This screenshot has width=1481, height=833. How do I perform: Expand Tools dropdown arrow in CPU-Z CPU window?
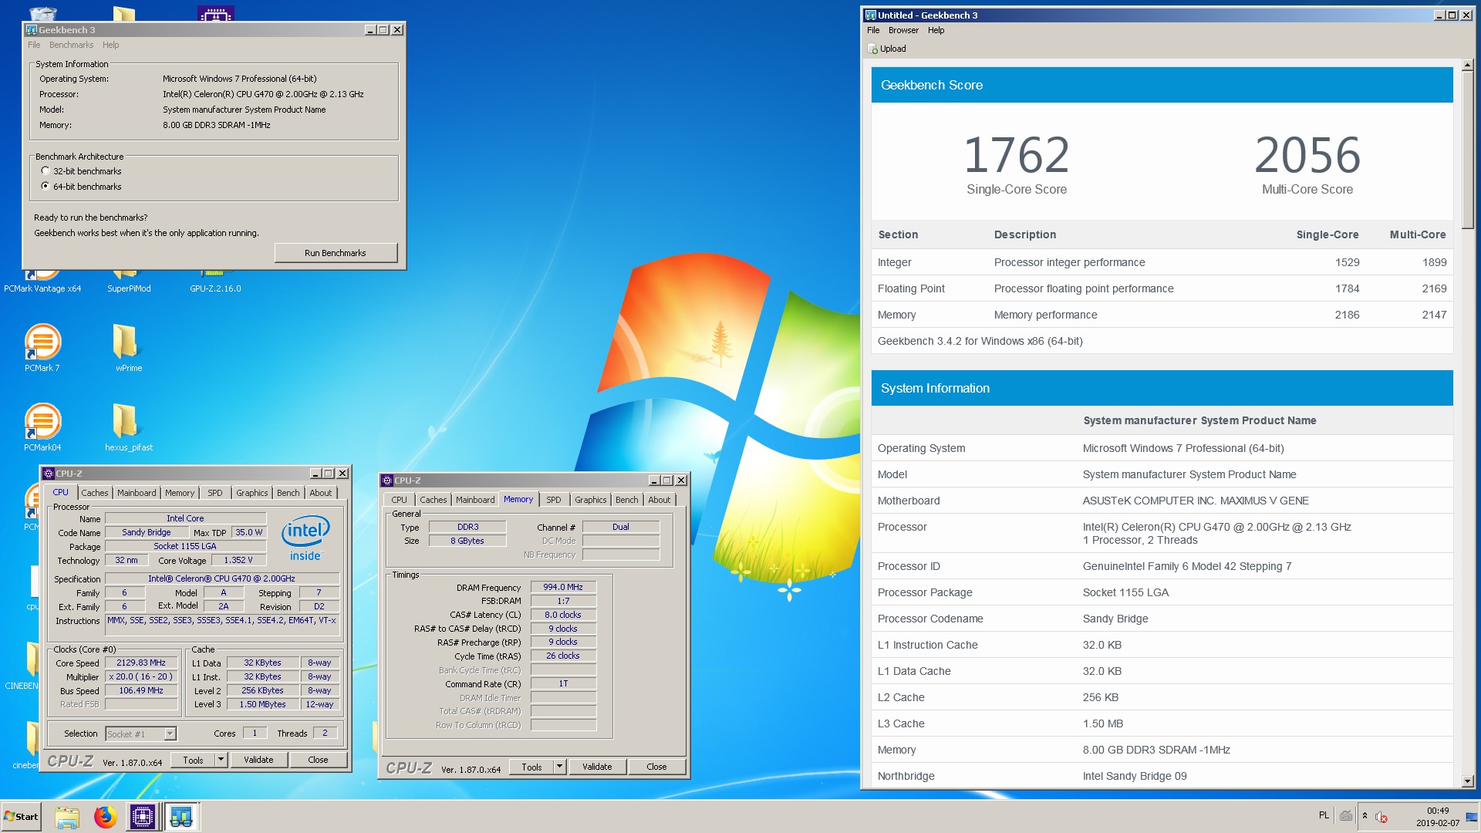[221, 760]
